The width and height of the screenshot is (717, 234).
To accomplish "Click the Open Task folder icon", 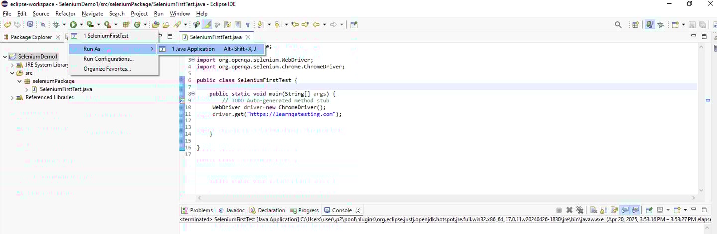I will (x=166, y=25).
